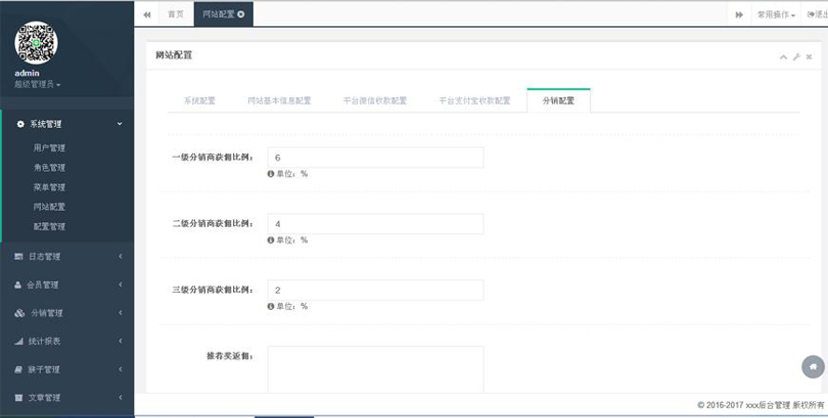Click the 一级分销商获佣比例 input field
This screenshot has height=418, width=828.
376,158
